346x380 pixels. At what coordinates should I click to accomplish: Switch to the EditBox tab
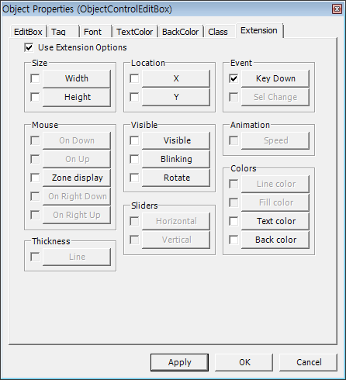pyautogui.click(x=28, y=32)
